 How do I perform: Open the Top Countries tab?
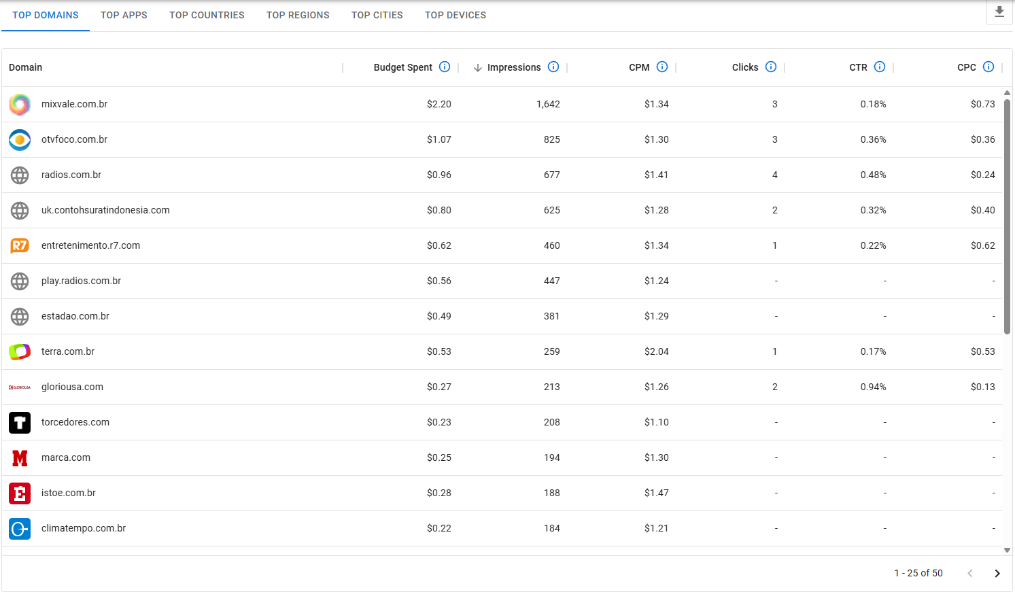tap(207, 15)
